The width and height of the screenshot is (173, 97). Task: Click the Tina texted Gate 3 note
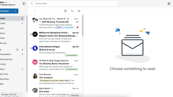point(55,81)
